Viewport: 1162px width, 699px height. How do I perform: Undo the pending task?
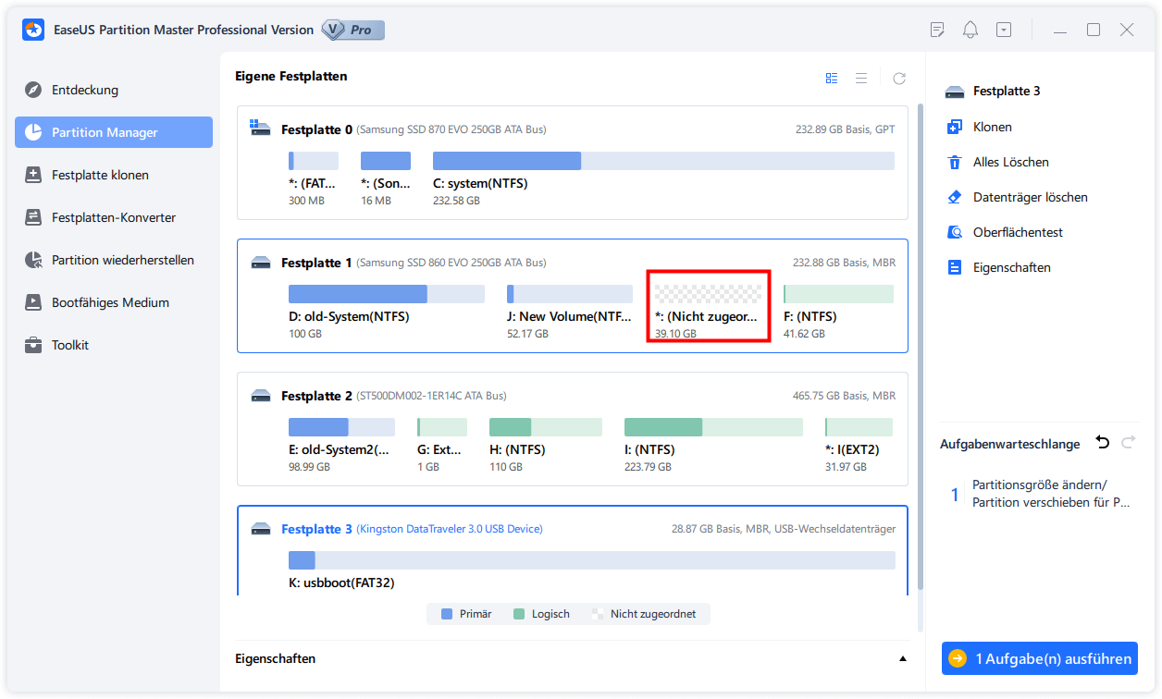[1102, 443]
